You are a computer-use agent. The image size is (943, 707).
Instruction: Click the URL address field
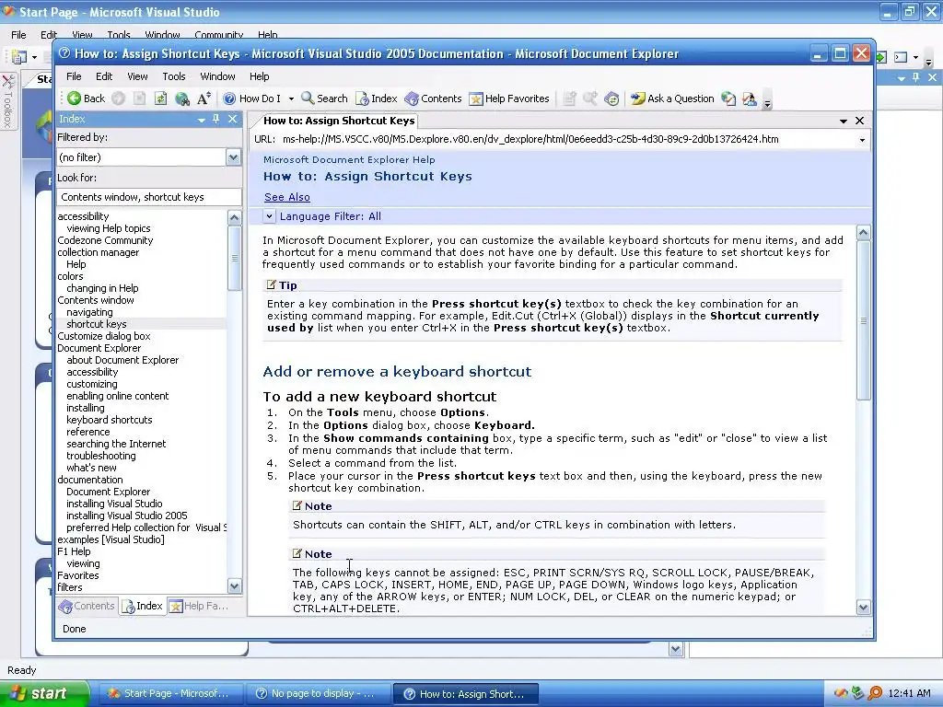pyautogui.click(x=568, y=140)
